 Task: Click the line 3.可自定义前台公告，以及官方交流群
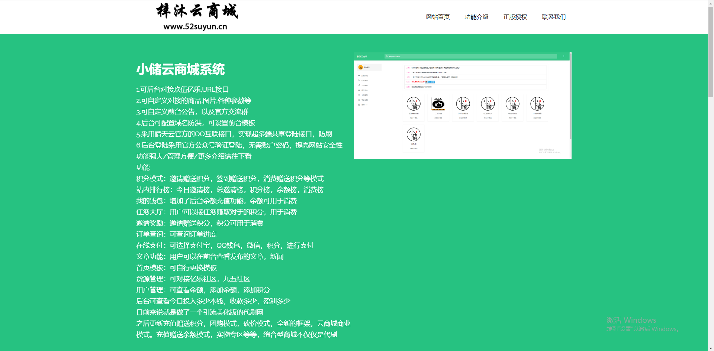tap(192, 112)
